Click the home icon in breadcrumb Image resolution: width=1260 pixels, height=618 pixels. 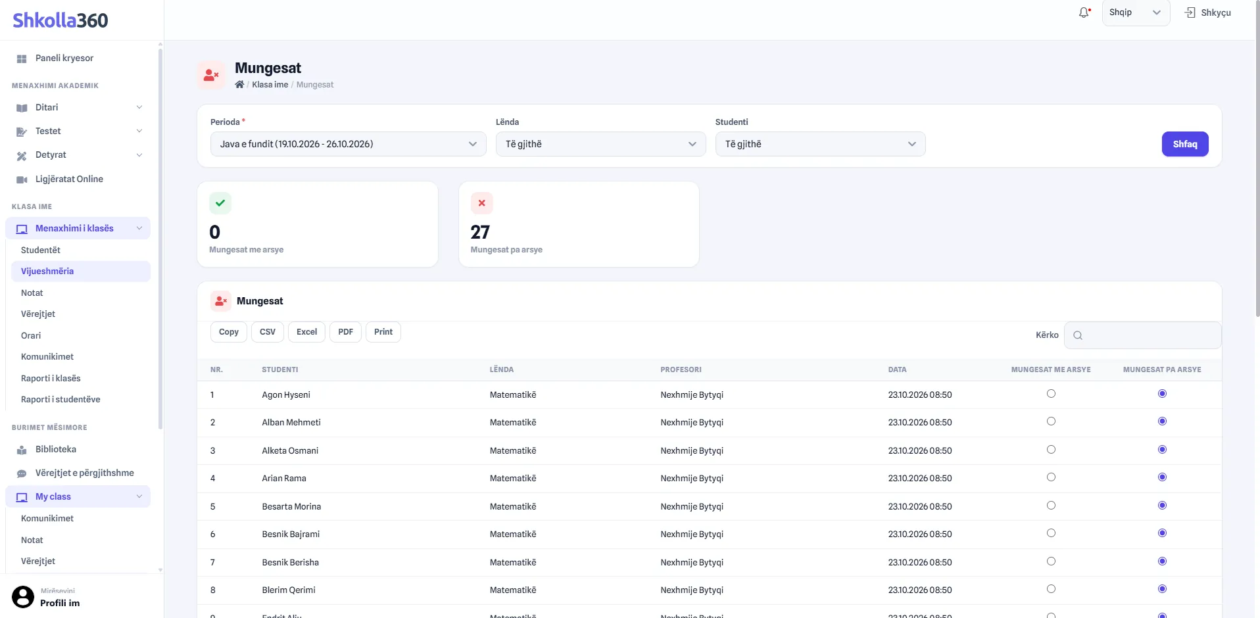click(x=239, y=84)
